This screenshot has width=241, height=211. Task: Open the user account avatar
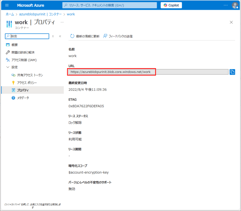coord(234,5)
